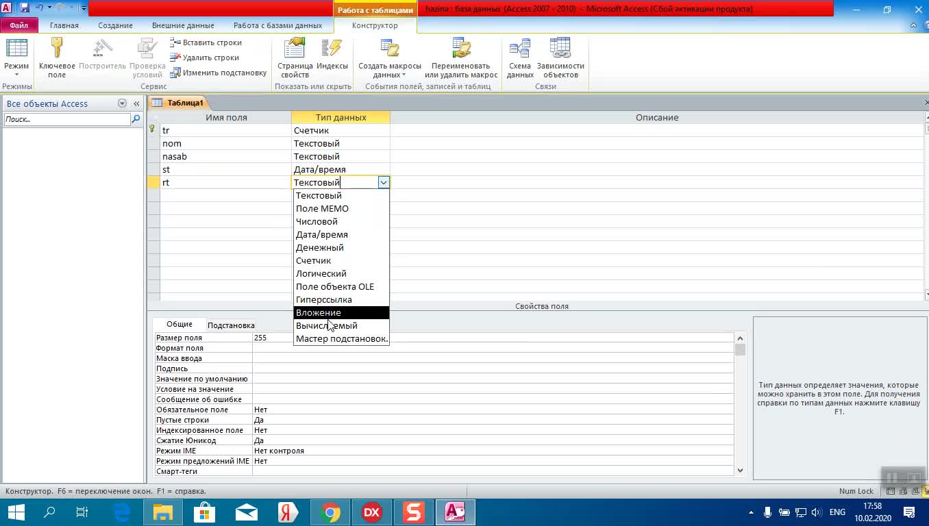Choose Вычисляемый from the data type list
This screenshot has height=526, width=929.
coord(341,325)
